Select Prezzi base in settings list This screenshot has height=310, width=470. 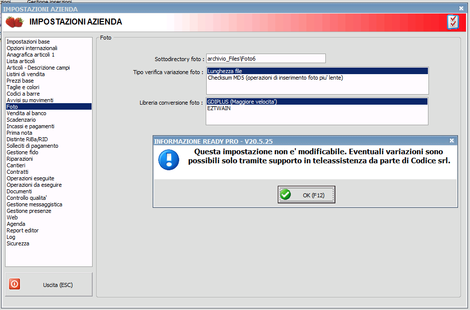pos(49,81)
